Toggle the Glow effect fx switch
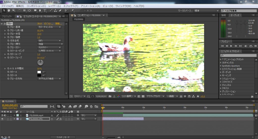This screenshot has height=139, width=258. 5,24
